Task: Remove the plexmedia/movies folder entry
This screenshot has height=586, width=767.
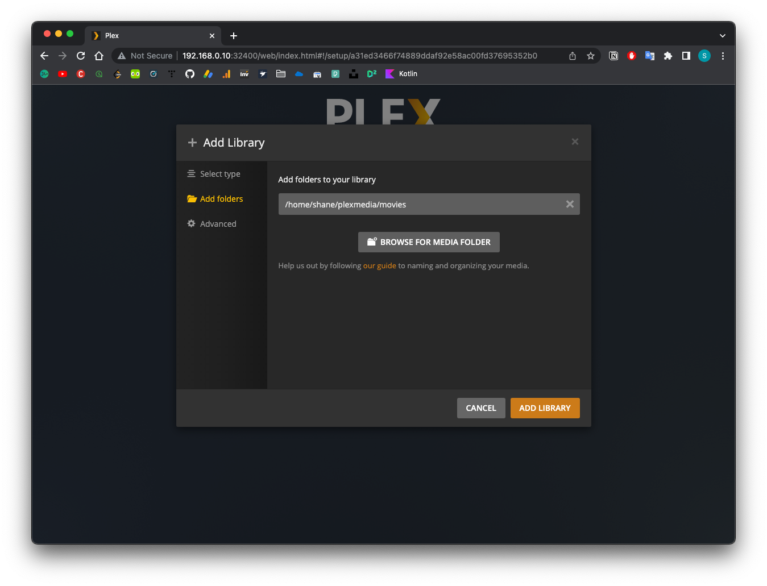Action: point(570,204)
